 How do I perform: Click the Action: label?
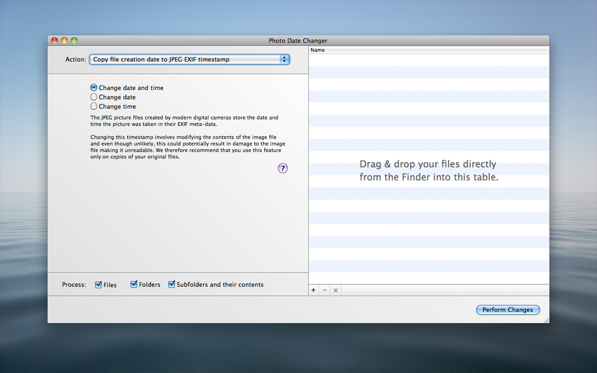click(76, 59)
